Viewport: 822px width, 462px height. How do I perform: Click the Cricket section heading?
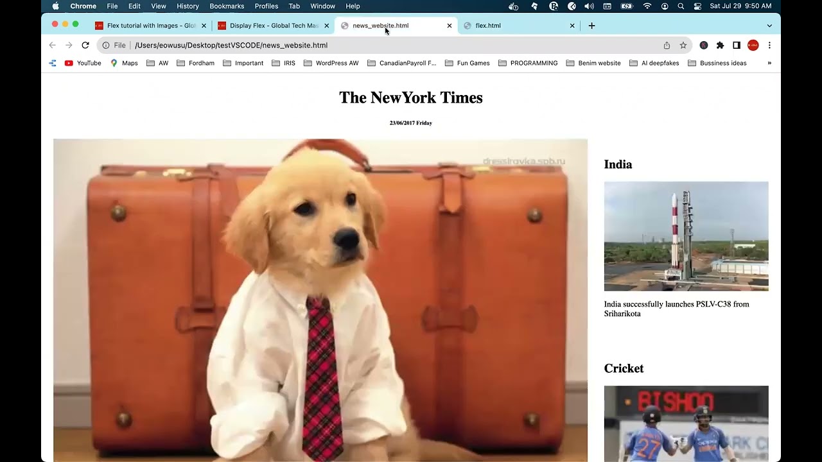tap(624, 368)
